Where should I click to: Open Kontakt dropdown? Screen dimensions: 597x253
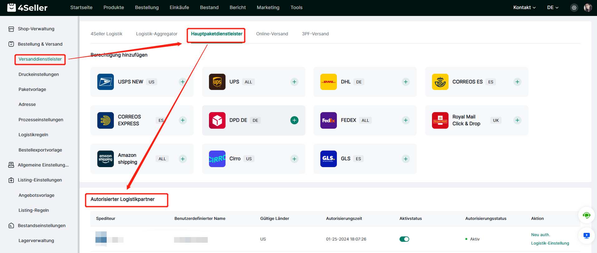pos(524,7)
